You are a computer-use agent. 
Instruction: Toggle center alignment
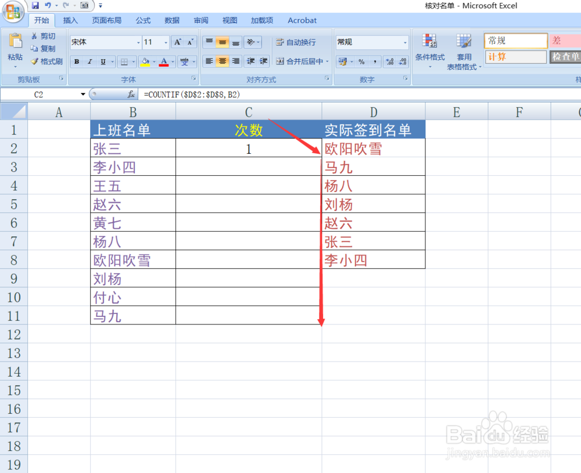click(221, 61)
